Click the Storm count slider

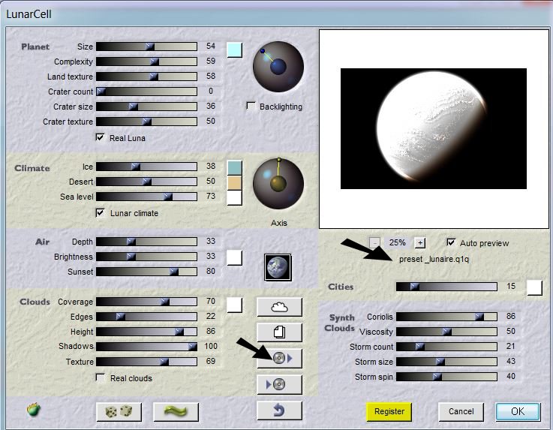click(447, 347)
